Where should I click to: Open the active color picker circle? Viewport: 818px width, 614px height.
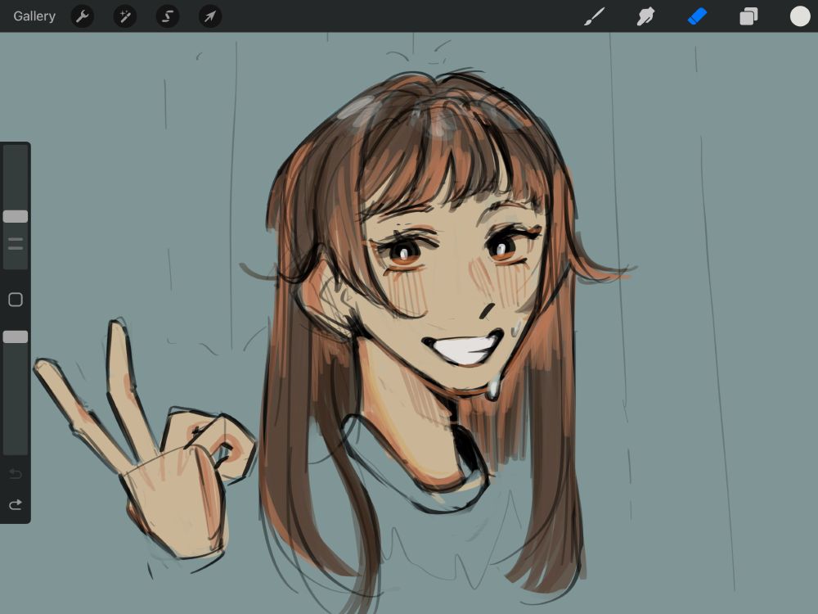(800, 16)
